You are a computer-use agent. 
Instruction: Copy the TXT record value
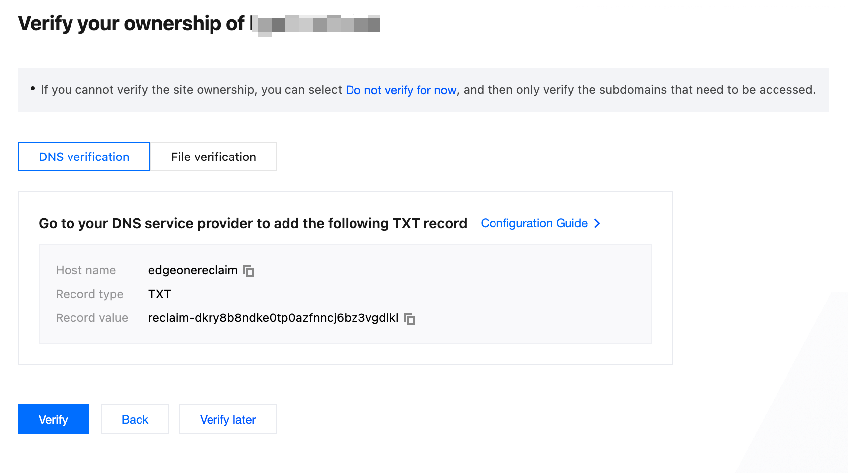coord(410,318)
